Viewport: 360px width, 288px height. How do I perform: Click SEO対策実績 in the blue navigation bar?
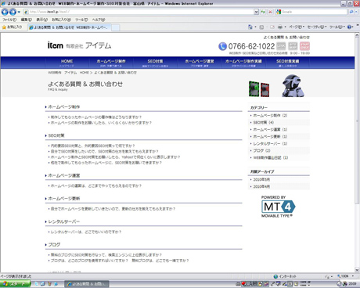click(287, 63)
